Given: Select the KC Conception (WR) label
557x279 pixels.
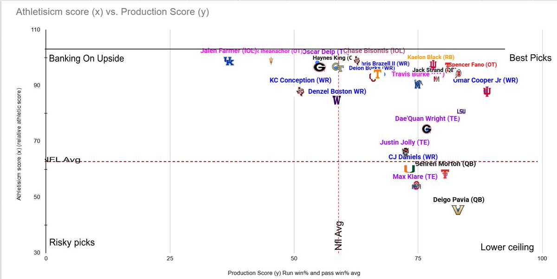Looking at the screenshot, I should pos(300,80).
